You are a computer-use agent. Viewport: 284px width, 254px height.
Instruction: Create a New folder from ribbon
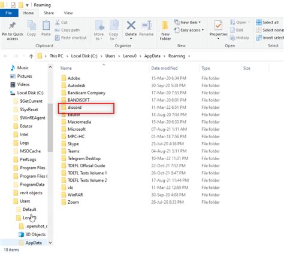click(x=165, y=30)
